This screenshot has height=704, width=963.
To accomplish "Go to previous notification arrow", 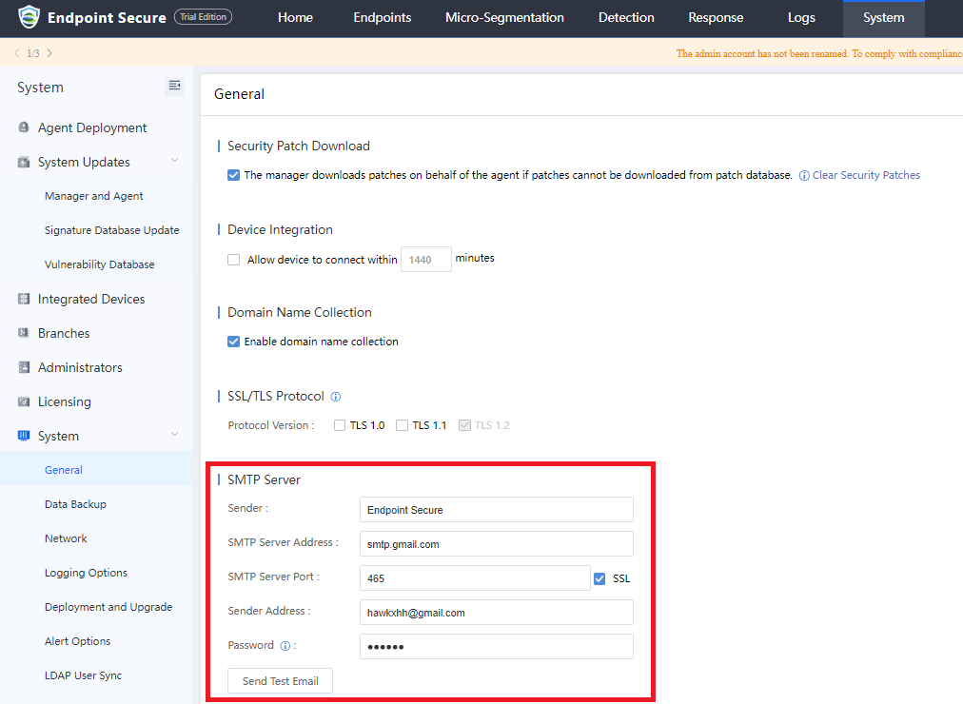I will tap(16, 53).
